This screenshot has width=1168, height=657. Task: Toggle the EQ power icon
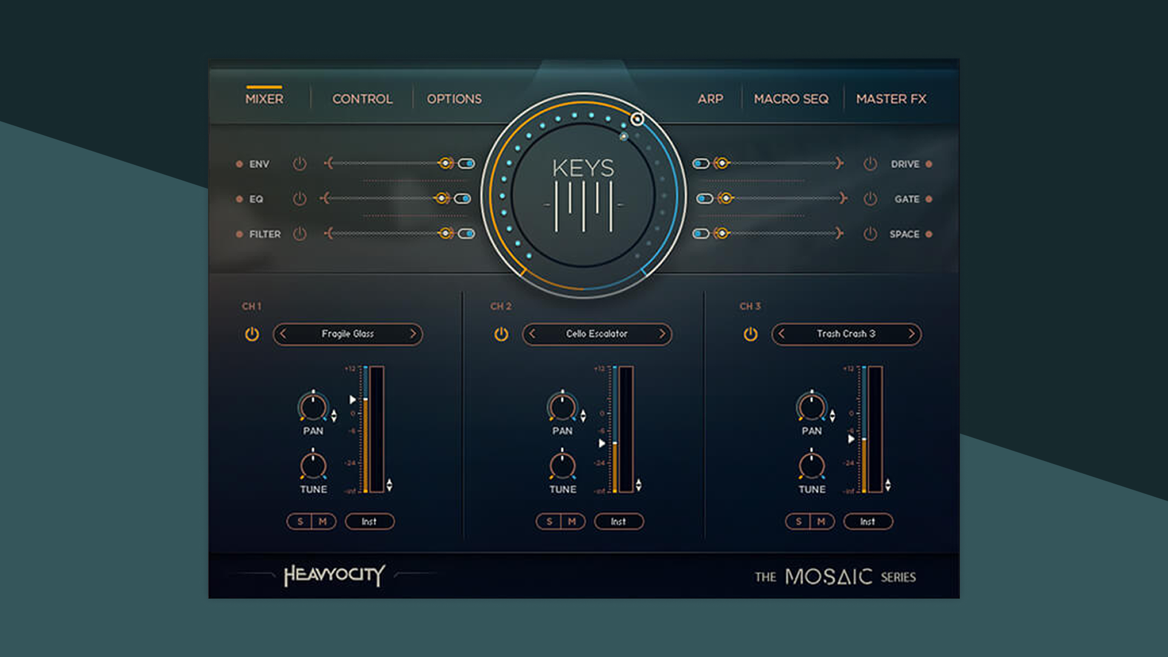pyautogui.click(x=299, y=199)
